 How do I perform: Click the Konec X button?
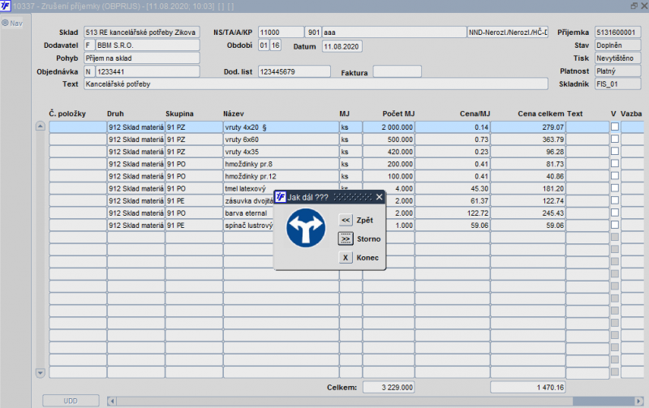coord(346,258)
